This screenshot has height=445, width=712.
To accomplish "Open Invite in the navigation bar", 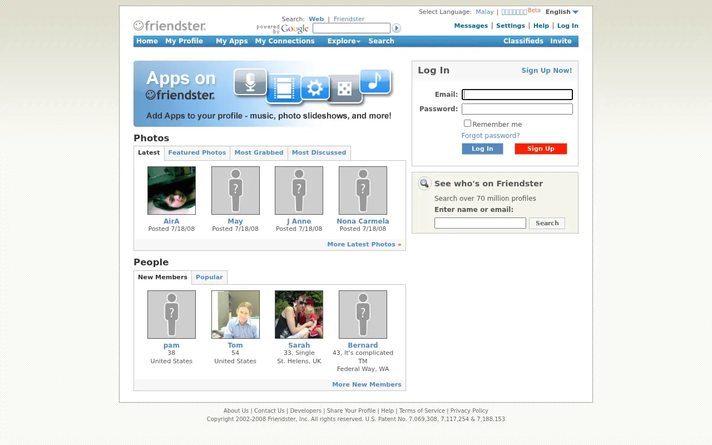I will pyautogui.click(x=561, y=41).
